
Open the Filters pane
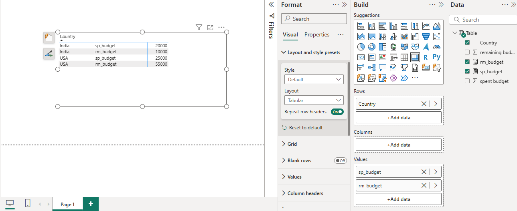(x=272, y=27)
